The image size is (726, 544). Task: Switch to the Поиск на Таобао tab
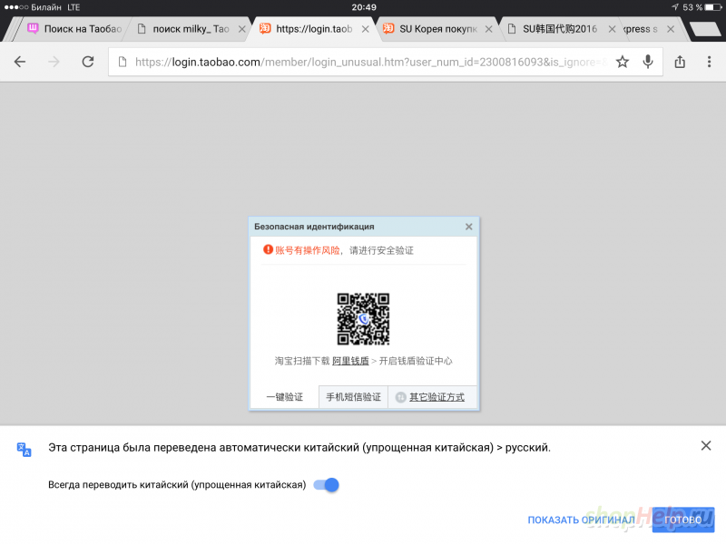point(74,29)
